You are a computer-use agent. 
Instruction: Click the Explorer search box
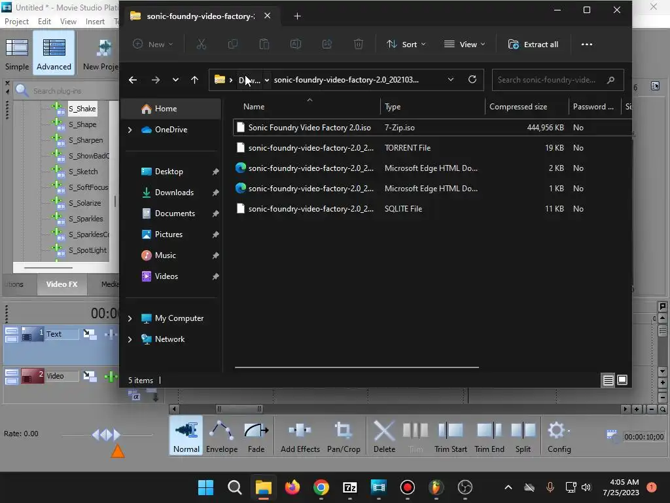(557, 80)
